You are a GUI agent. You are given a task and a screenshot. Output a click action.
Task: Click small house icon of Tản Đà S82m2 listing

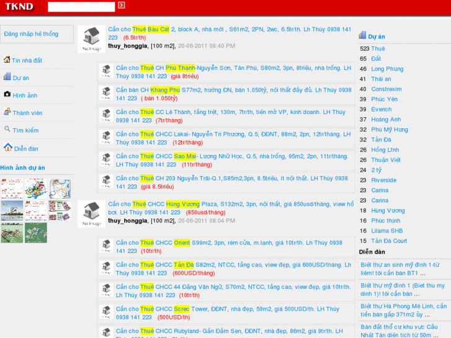click(x=106, y=268)
